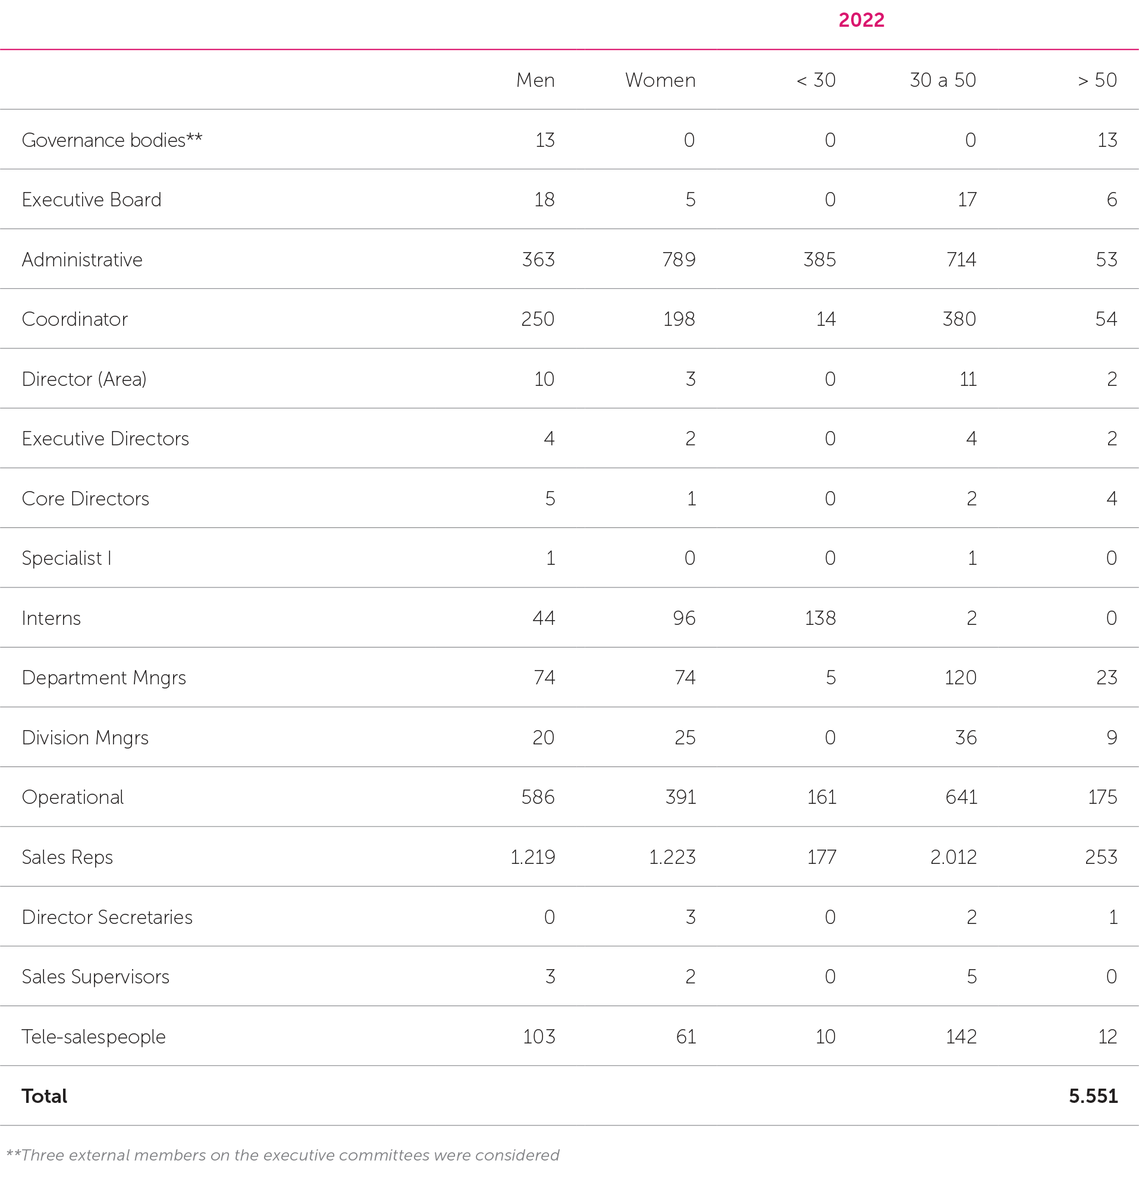Select the Sales Reps row label
1139x1179 pixels.
point(67,857)
